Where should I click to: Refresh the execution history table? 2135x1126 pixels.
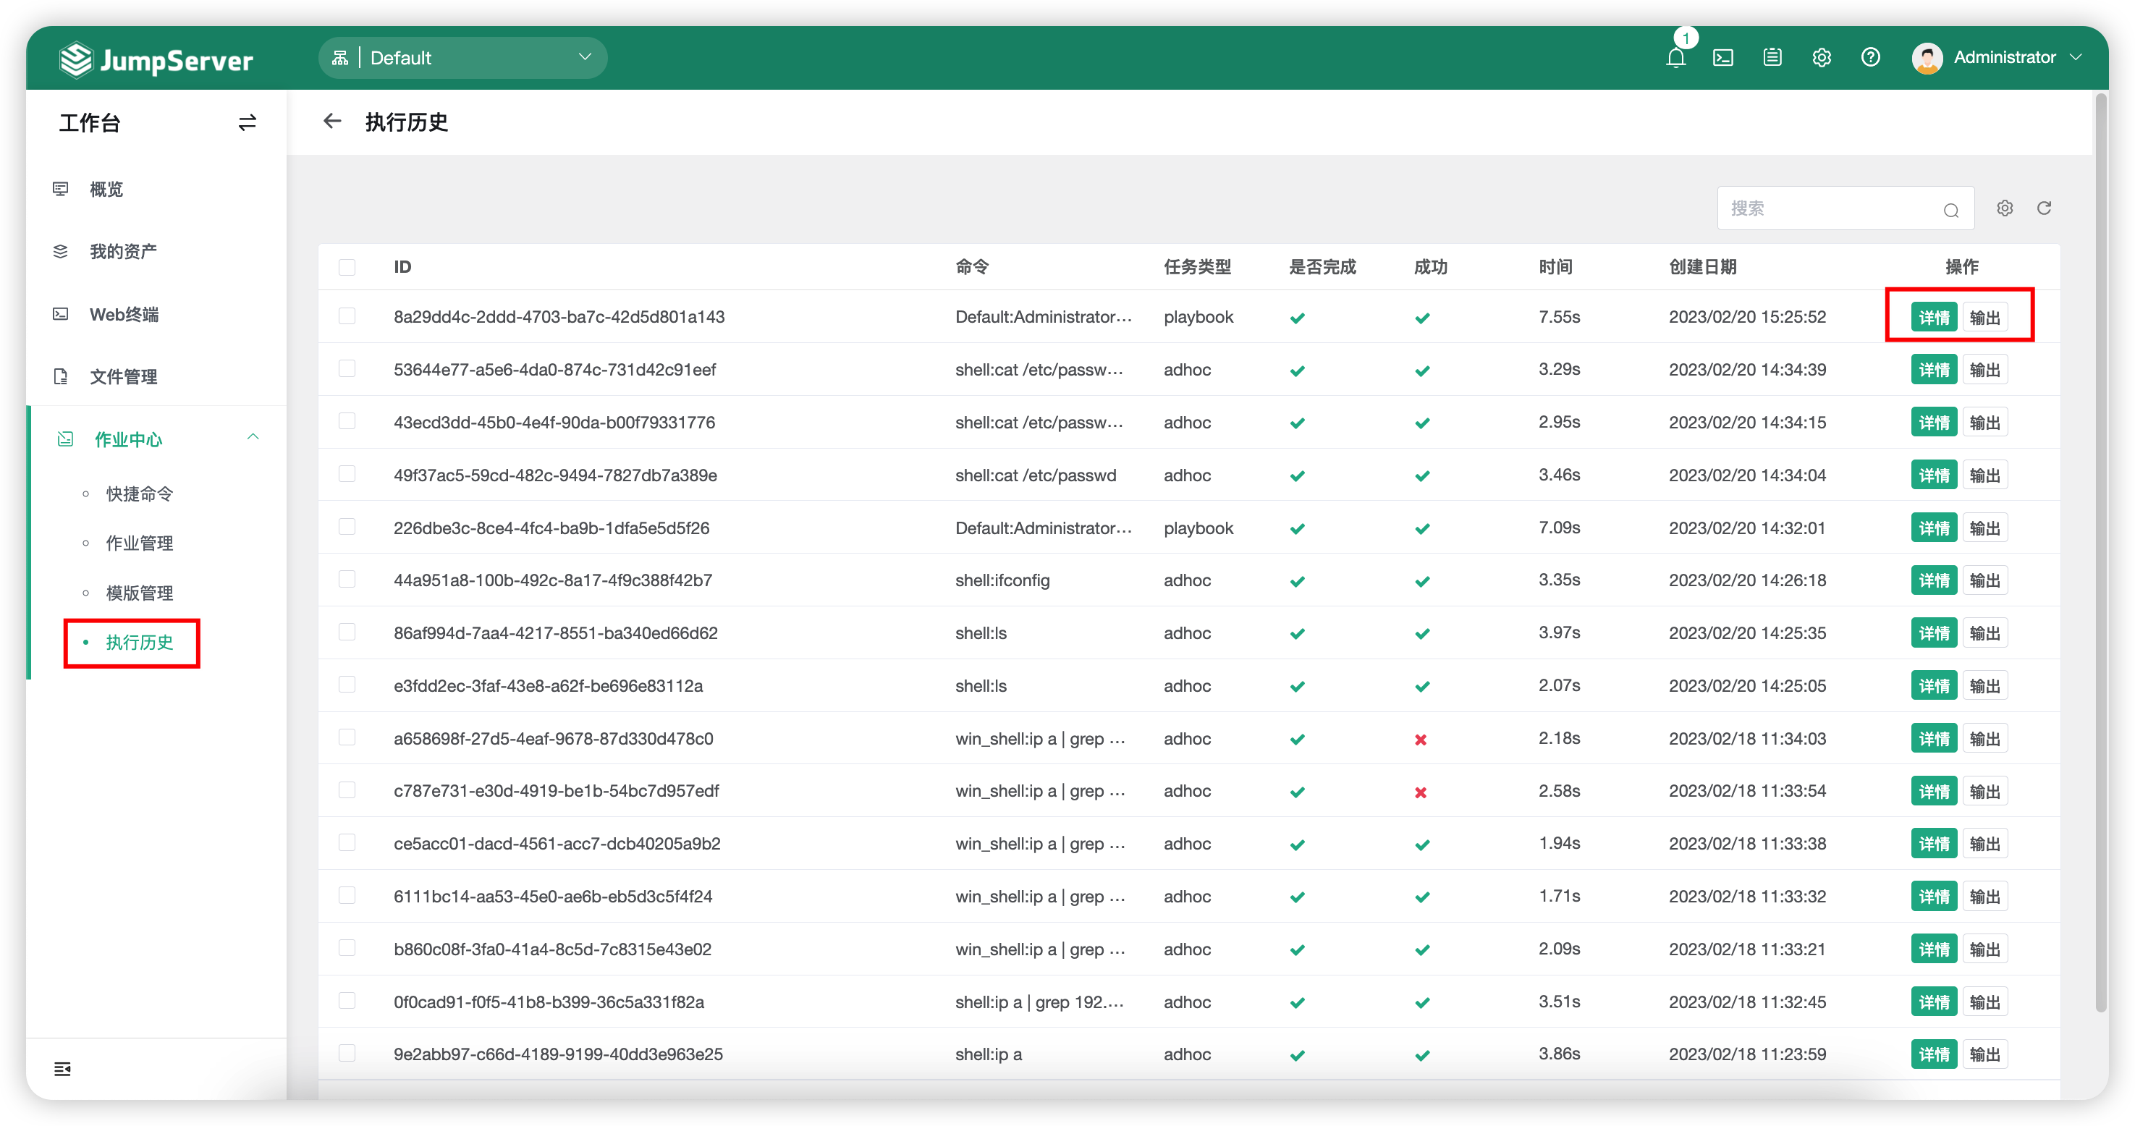[x=2044, y=208]
